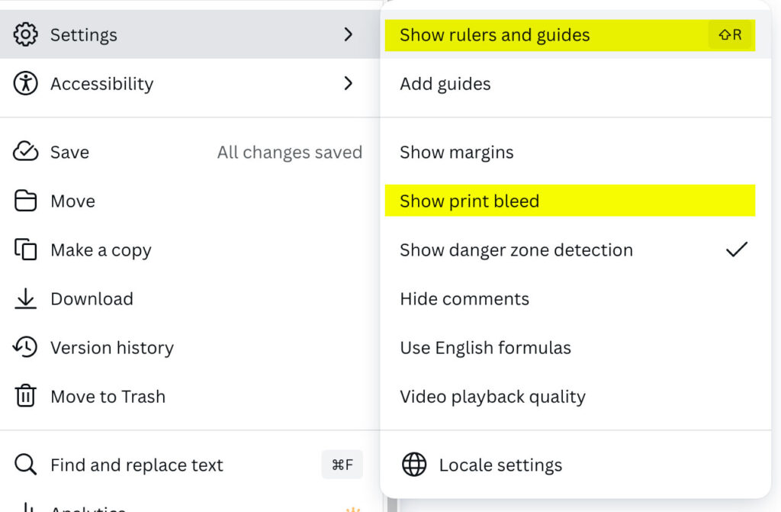Click the Locale settings globe icon
This screenshot has width=781, height=512.
coord(414,465)
